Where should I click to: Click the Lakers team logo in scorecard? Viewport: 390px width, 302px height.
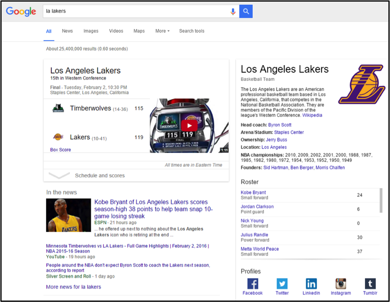58,137
